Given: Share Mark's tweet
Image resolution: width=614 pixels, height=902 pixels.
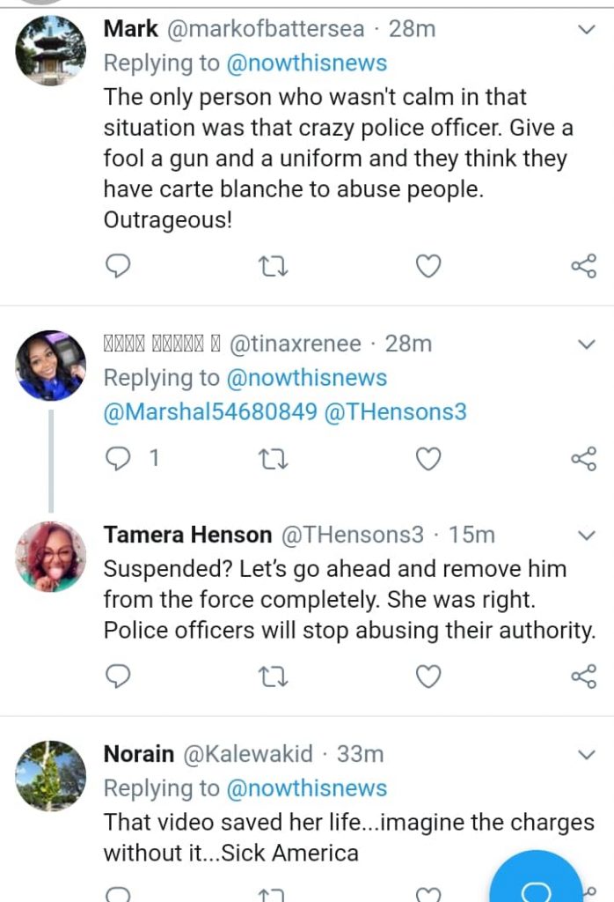Looking at the screenshot, I should (x=583, y=265).
